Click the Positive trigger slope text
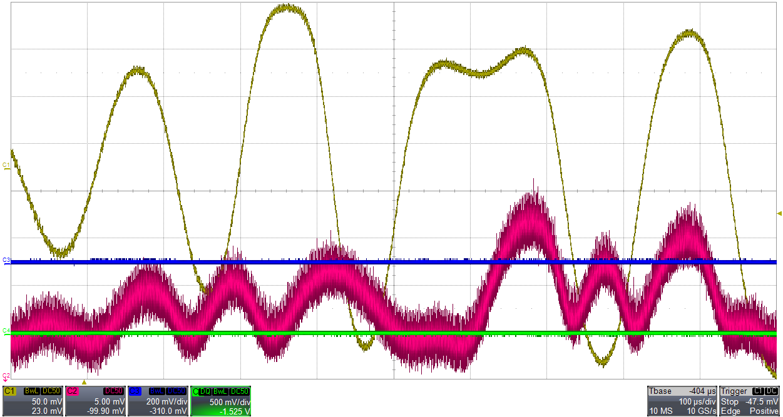The width and height of the screenshot is (783, 417). pos(764,411)
